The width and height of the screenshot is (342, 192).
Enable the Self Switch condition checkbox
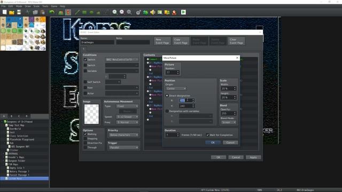coord(85,82)
